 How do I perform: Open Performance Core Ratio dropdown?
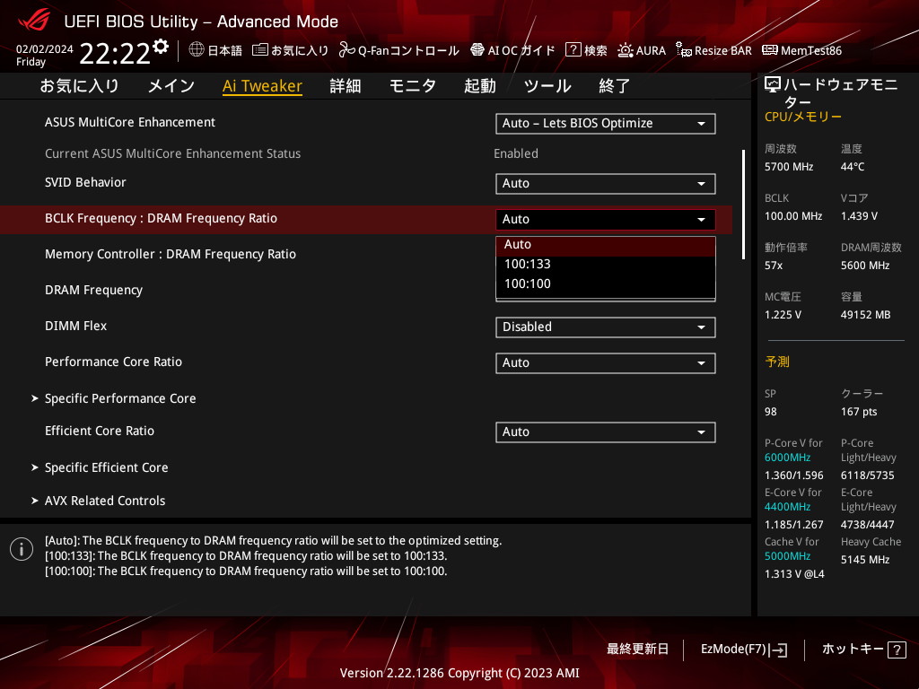(x=606, y=362)
